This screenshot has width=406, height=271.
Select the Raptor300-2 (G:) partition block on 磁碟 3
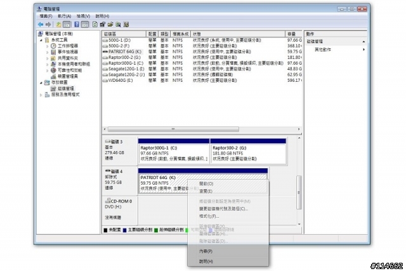248,151
